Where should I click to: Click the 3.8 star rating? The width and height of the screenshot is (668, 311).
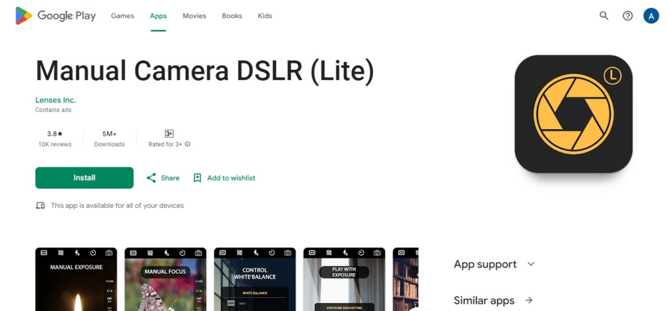55,134
